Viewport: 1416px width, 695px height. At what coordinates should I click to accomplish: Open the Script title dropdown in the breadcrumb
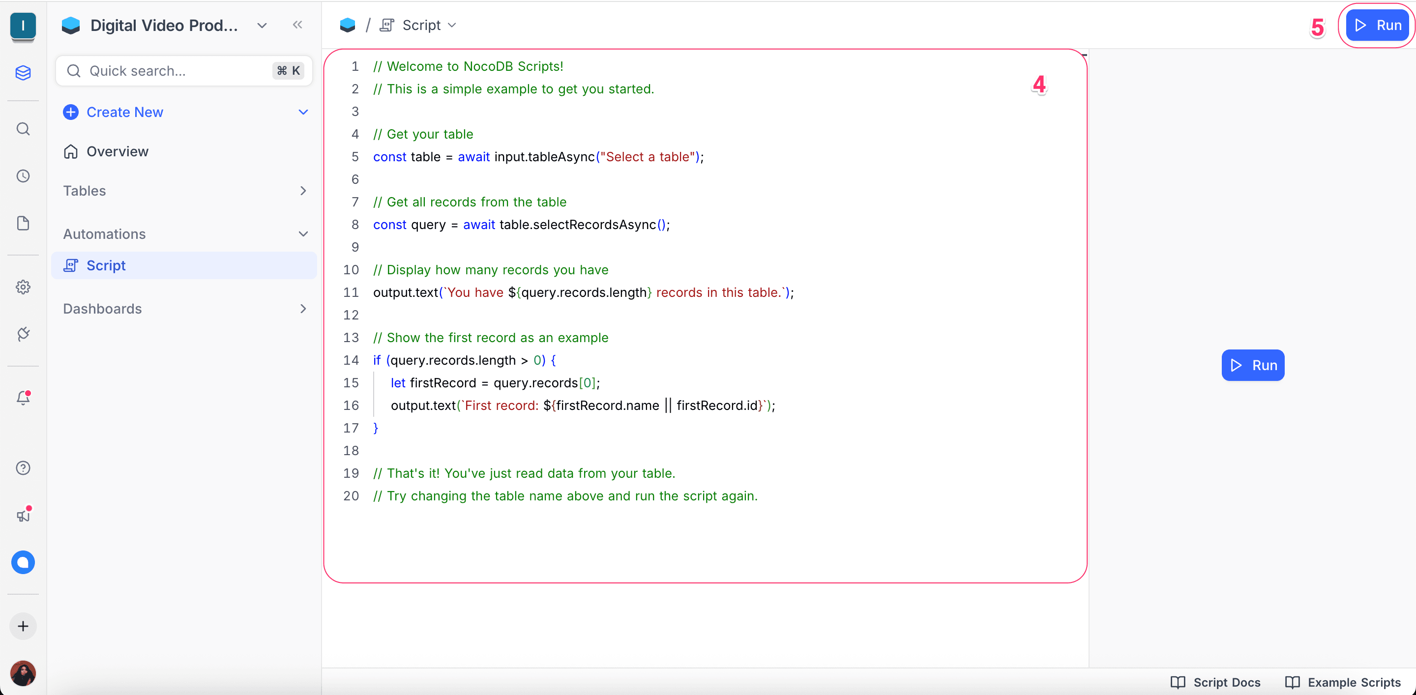[452, 25]
